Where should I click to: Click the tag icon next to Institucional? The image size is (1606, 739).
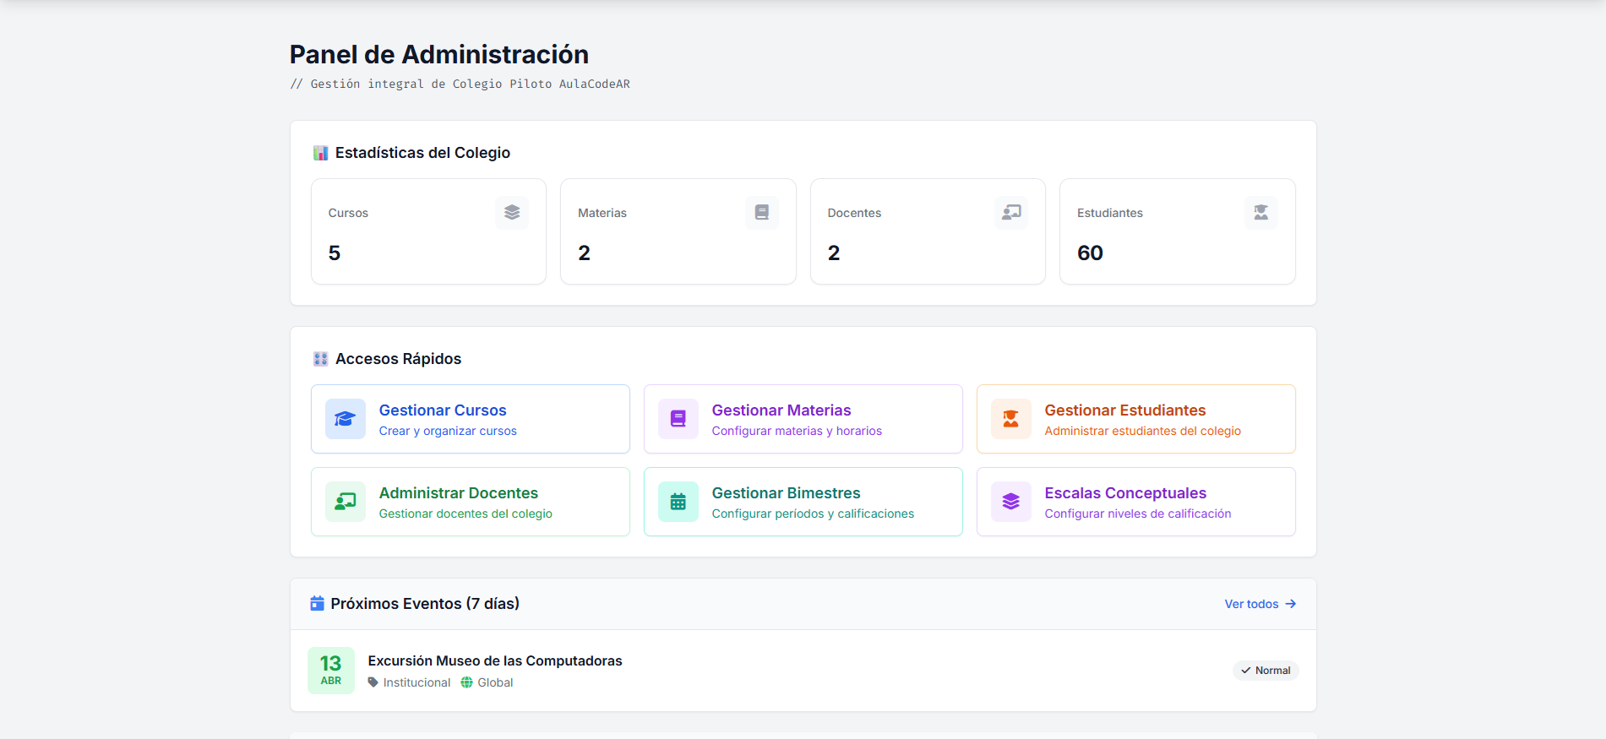pyautogui.click(x=373, y=682)
